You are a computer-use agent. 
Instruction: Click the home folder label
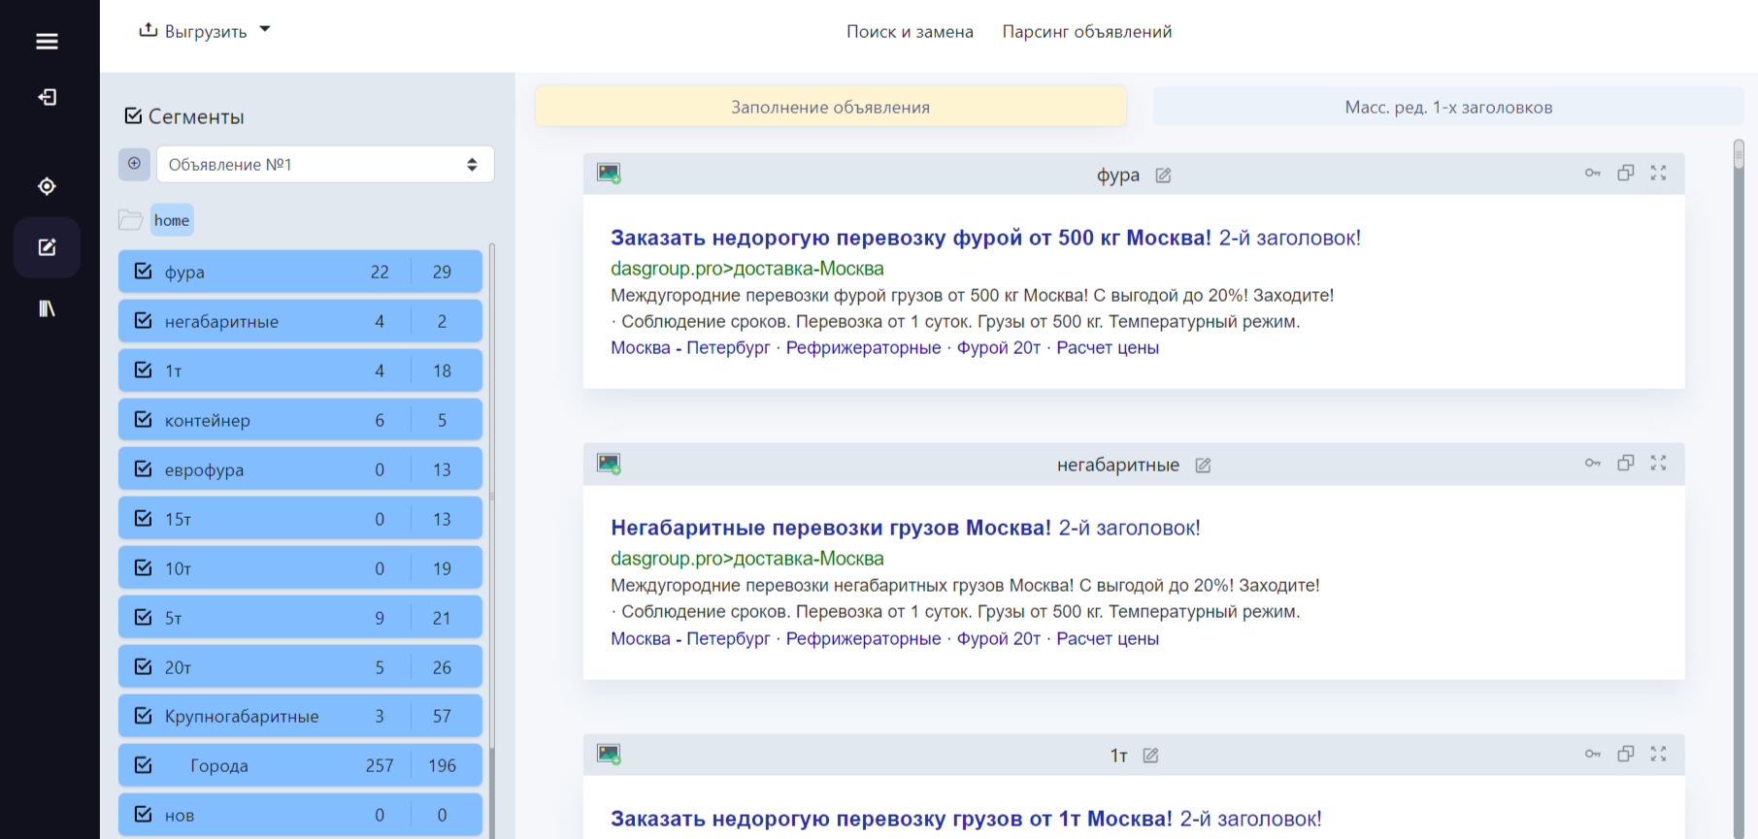172,220
